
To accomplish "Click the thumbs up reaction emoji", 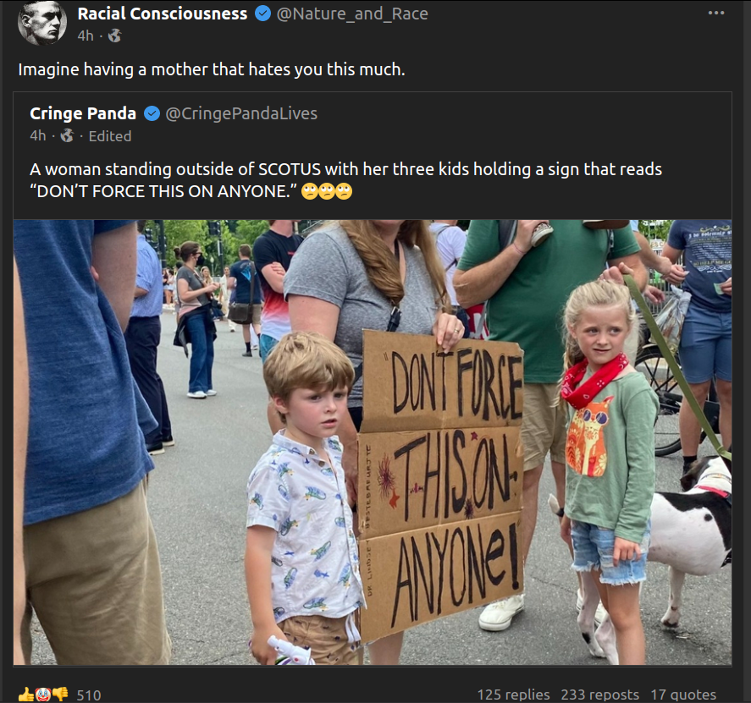I will click(x=25, y=695).
